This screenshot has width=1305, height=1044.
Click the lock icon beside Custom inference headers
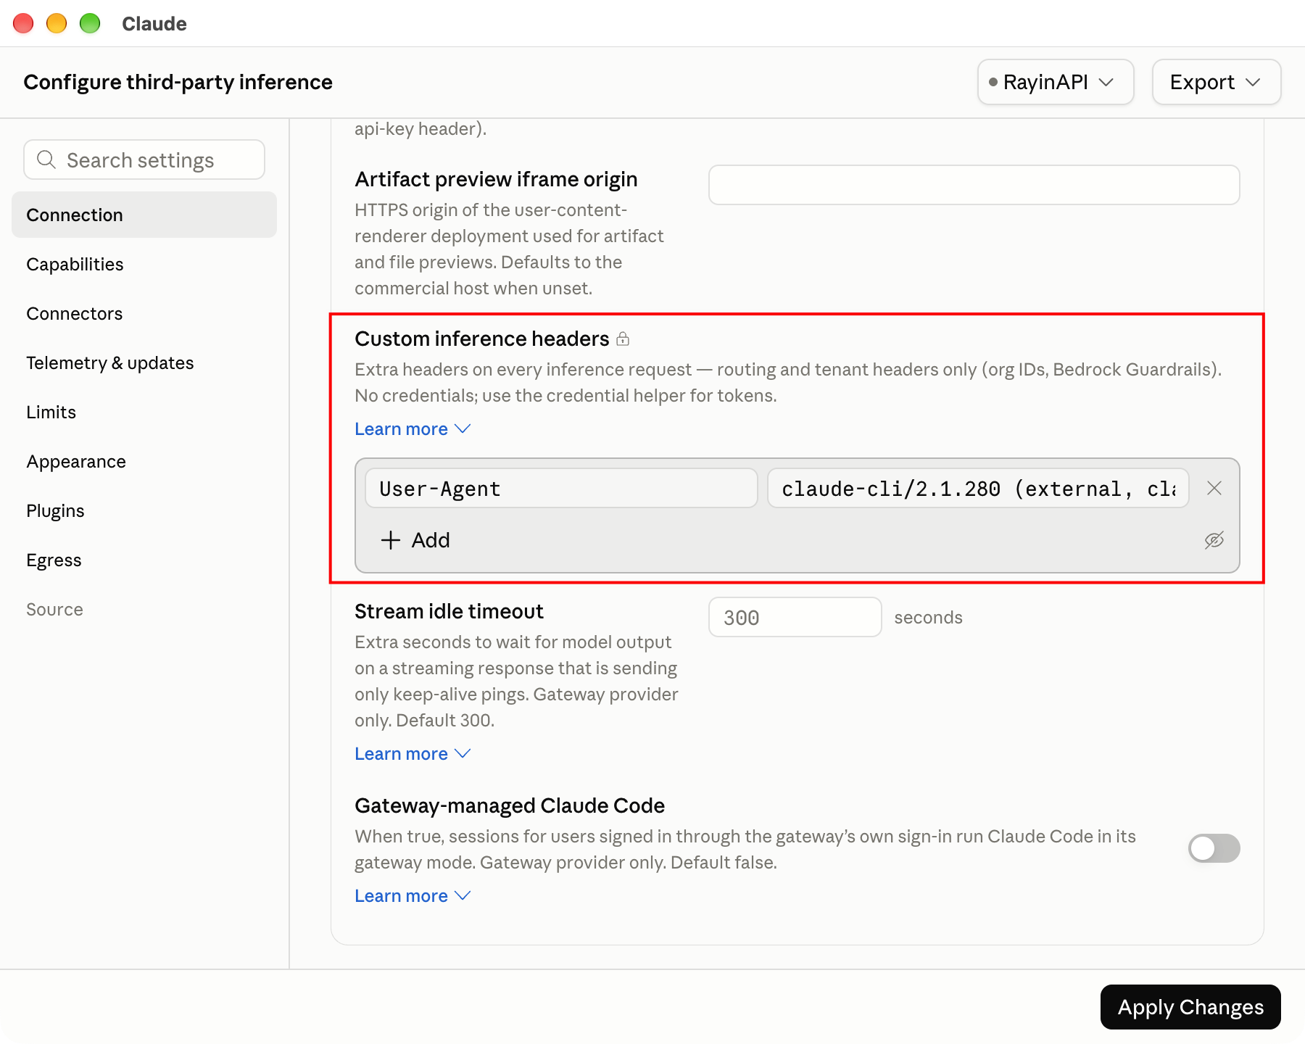coord(623,339)
